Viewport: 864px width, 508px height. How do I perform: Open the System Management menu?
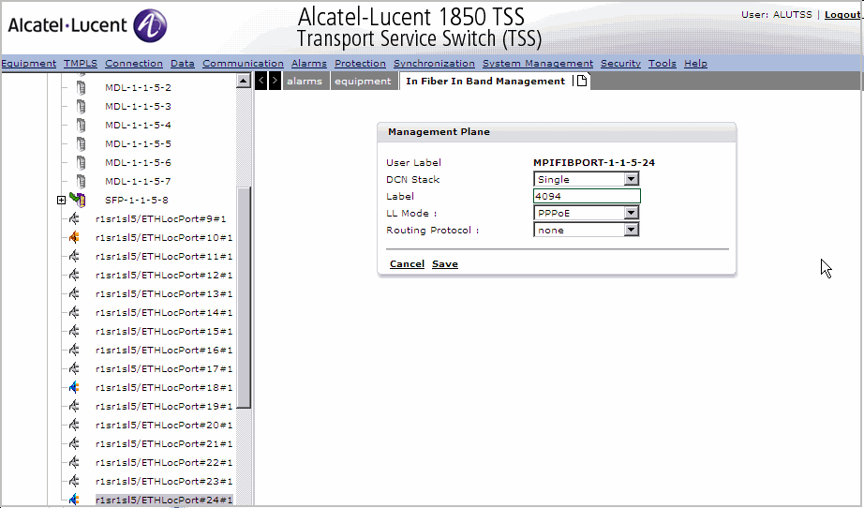[538, 64]
